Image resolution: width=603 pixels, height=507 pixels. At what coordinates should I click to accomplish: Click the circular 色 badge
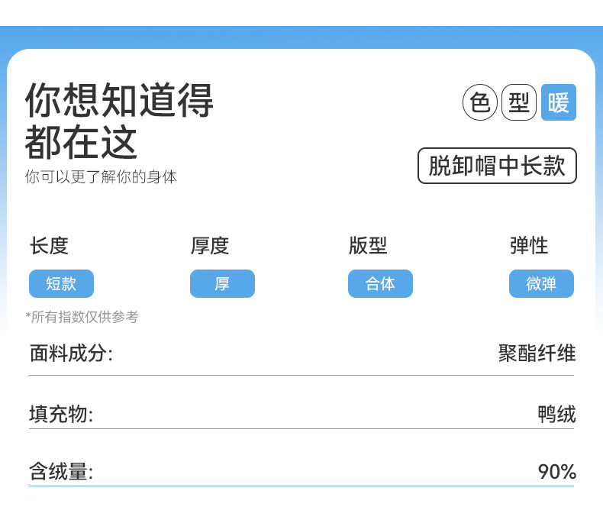tap(480, 103)
